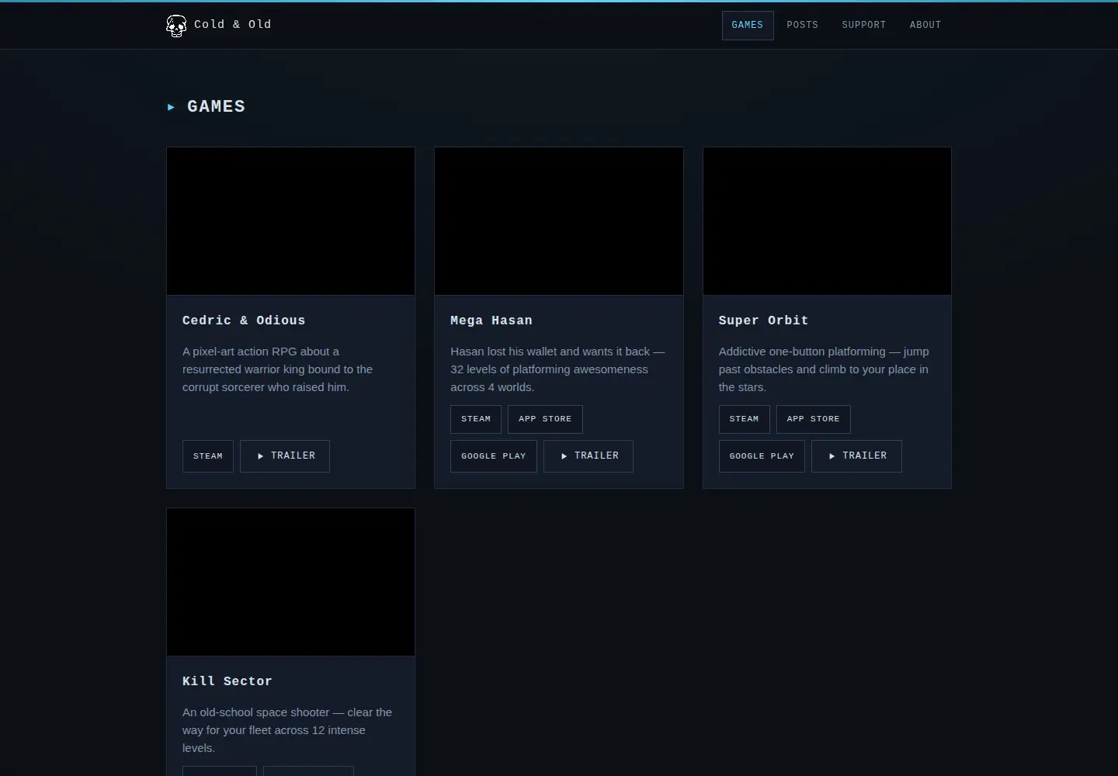
Task: Click the Cedric & Odious description text
Action: (x=278, y=369)
